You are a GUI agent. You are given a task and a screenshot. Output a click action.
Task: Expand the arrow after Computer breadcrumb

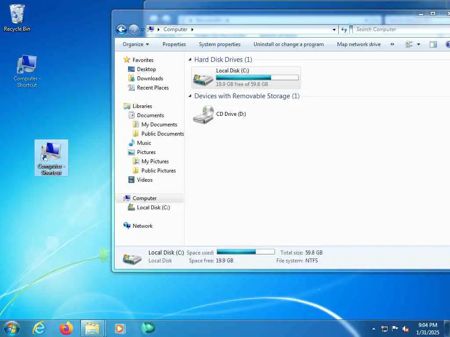click(x=192, y=29)
